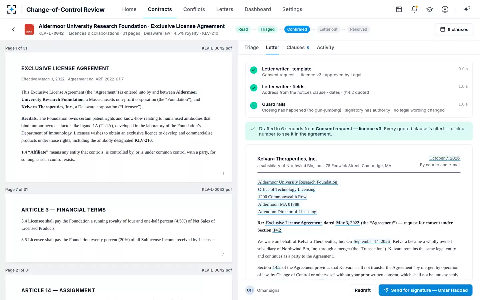Click the Change-of-Control Review app logo
480x300 pixels.
tap(12, 9)
